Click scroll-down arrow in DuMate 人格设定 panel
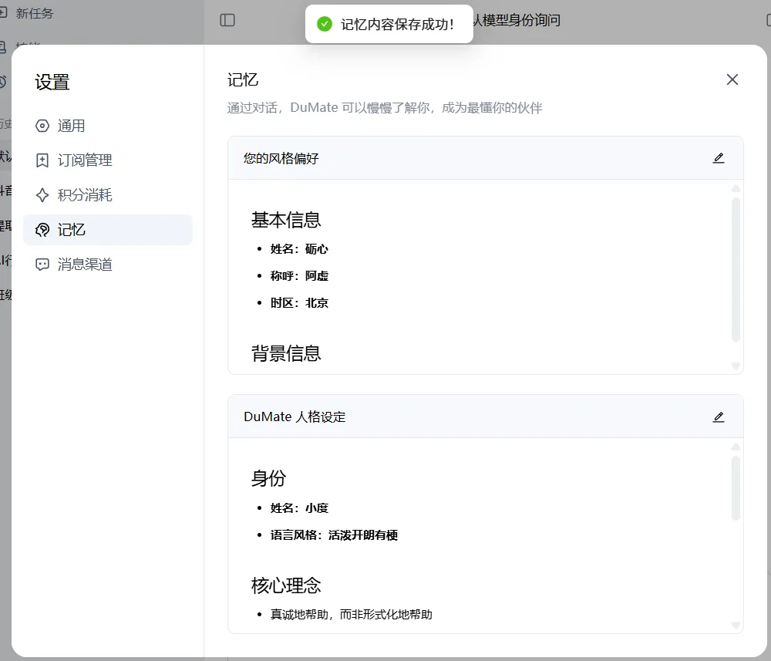 coord(736,625)
